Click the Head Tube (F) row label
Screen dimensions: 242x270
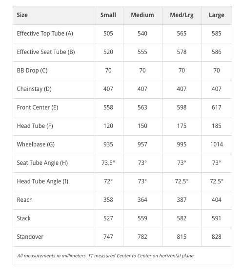(35, 126)
